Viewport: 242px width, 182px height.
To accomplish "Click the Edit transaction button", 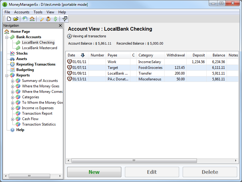I will pyautogui.click(x=152, y=172).
